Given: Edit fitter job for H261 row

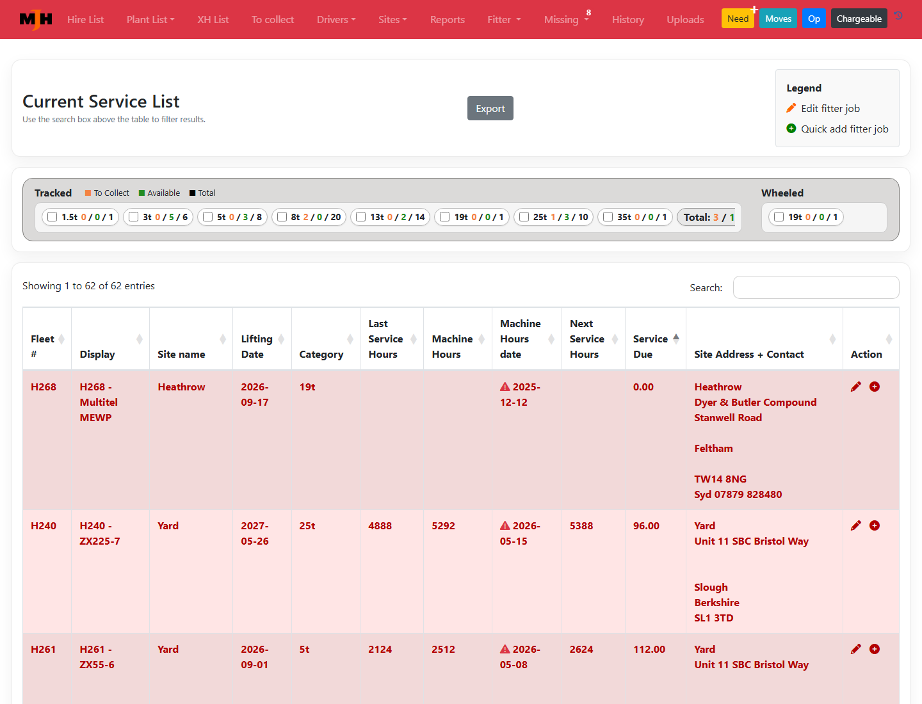Looking at the screenshot, I should (x=856, y=649).
